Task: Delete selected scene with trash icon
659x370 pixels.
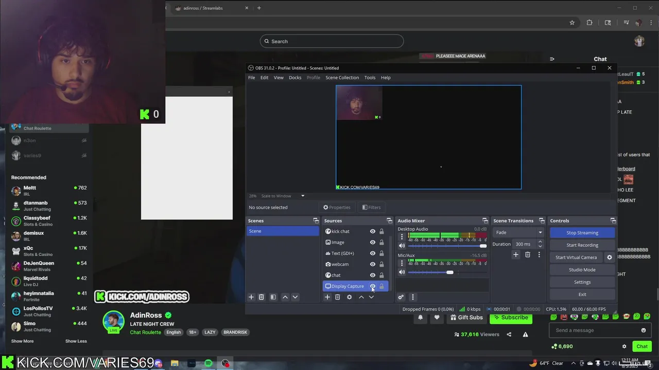Action: (x=262, y=297)
